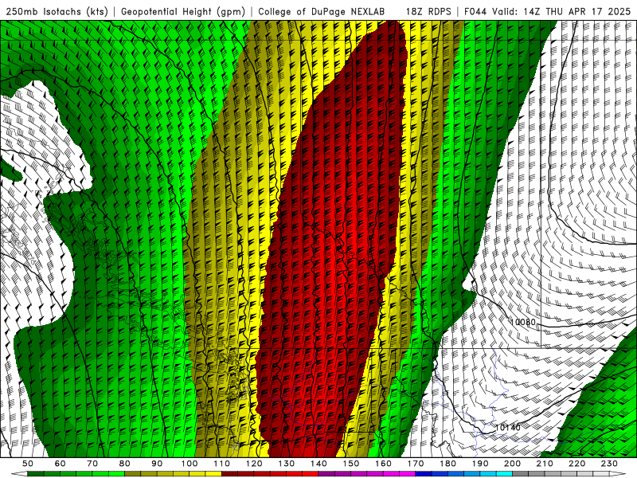The height and width of the screenshot is (478, 637).
Task: Click the 10140 height contour label
Action: point(507,428)
